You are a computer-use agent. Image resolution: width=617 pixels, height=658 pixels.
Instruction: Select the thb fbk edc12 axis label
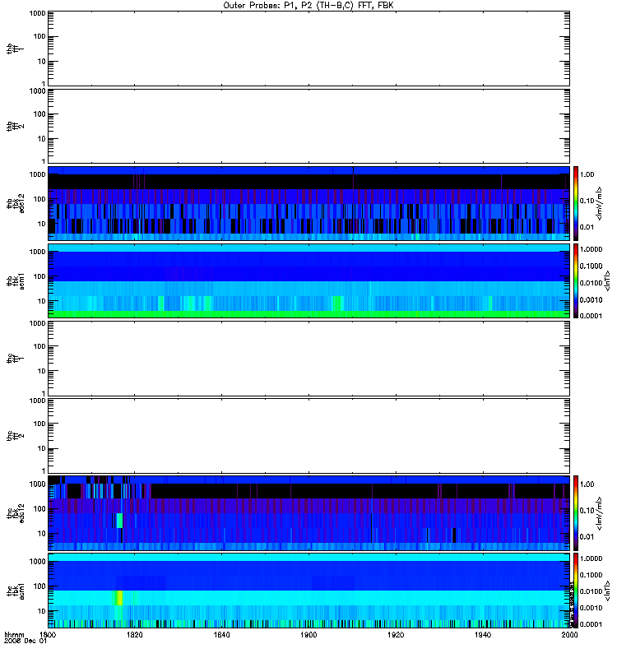15,203
